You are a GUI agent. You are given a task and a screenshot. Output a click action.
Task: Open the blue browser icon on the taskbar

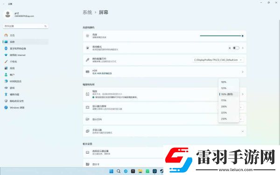[126, 171]
